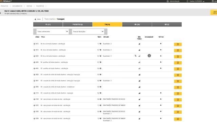Expand the estribo extracção/reposição 0,5 row

(34, 75)
